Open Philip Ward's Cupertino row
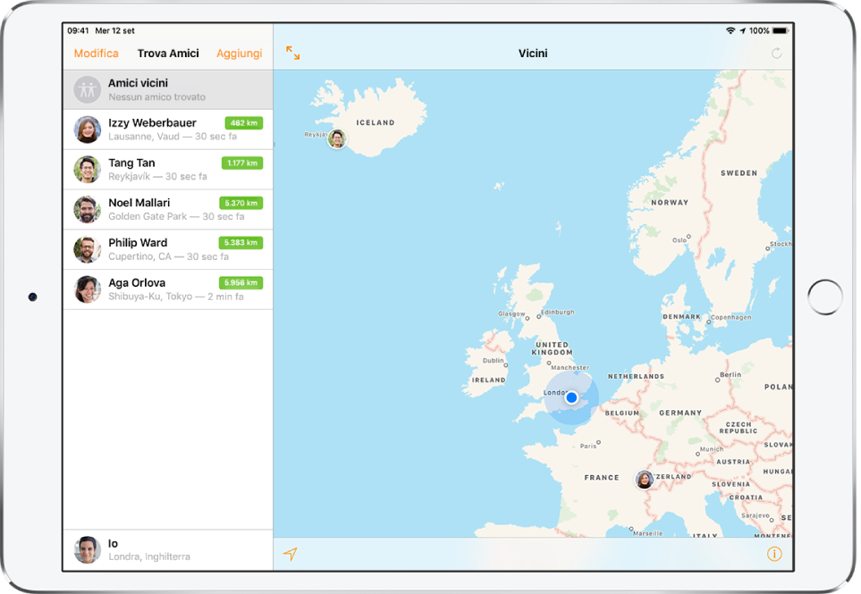This screenshot has height=594, width=861. click(168, 249)
